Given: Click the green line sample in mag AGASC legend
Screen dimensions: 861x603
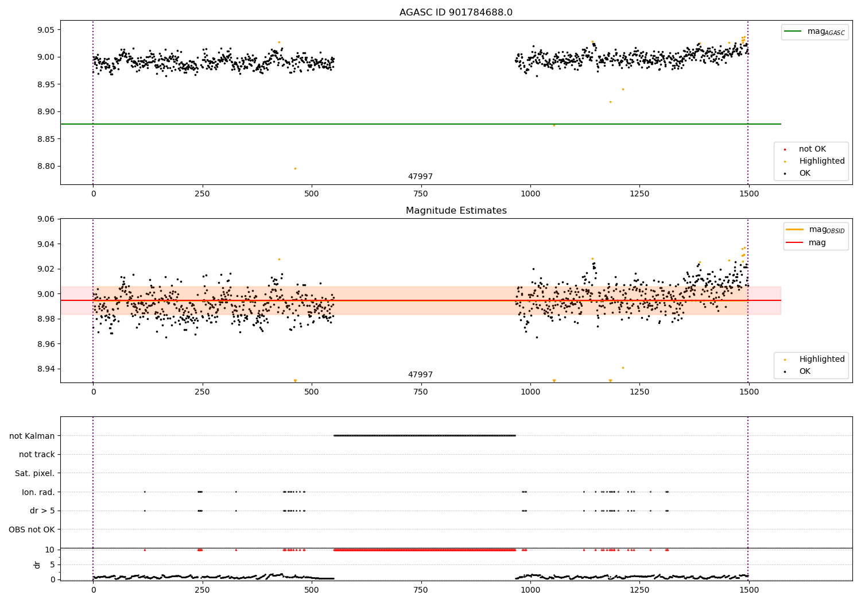Looking at the screenshot, I should point(793,32).
